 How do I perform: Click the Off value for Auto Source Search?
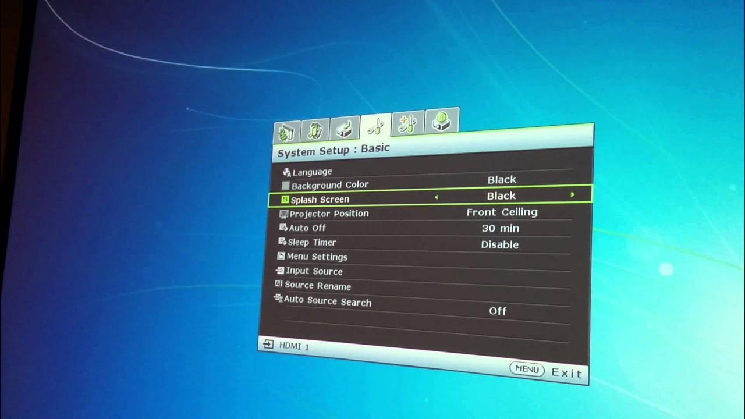click(x=498, y=311)
